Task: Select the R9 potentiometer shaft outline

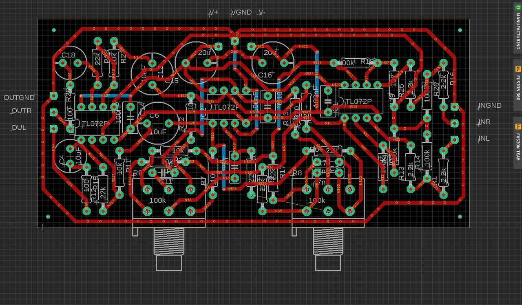Action: click(169, 249)
